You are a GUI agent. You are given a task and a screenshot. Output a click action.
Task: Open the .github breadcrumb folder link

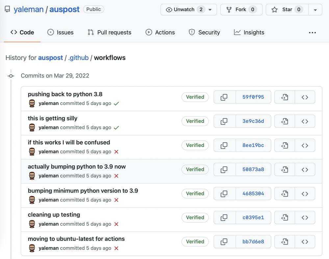click(78, 58)
